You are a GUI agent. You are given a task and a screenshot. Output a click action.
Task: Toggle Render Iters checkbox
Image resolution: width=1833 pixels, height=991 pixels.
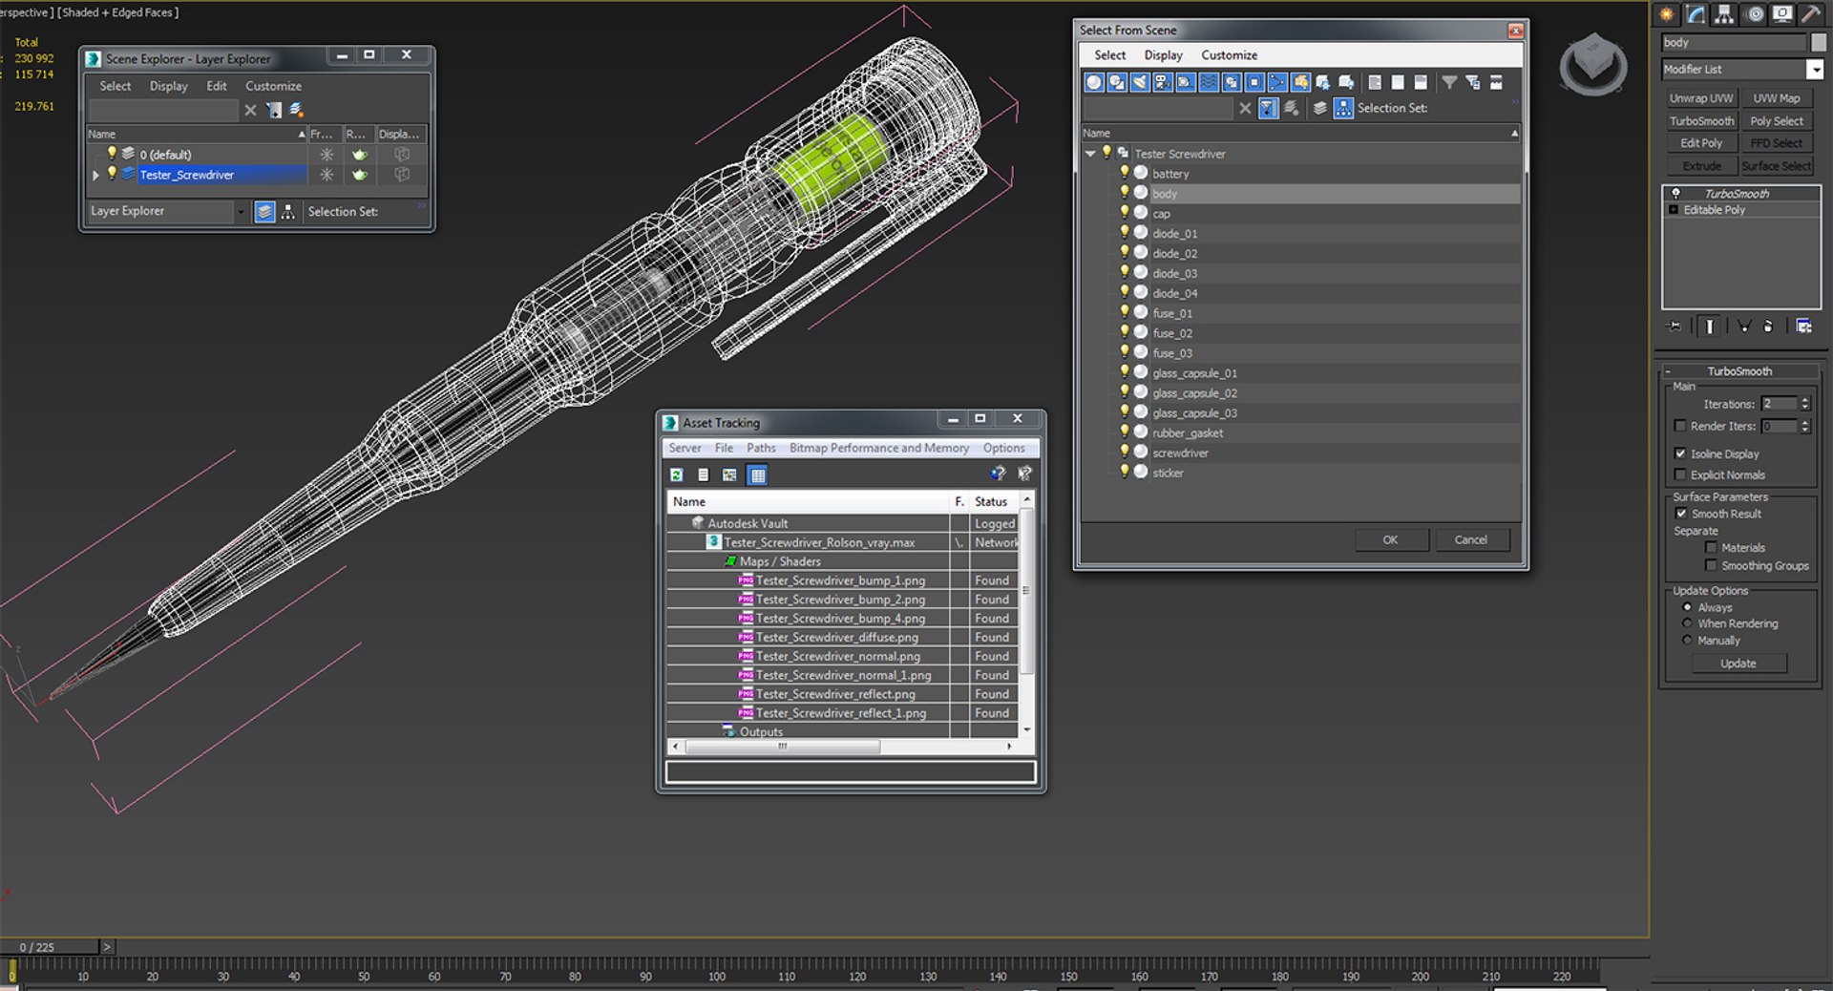[1680, 426]
